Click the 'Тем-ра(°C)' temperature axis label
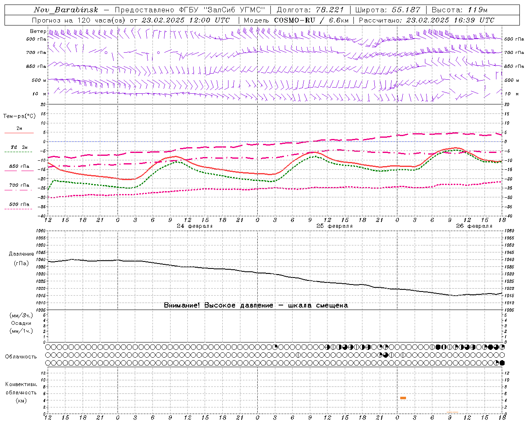This screenshot has height=421, width=526. coord(19,116)
